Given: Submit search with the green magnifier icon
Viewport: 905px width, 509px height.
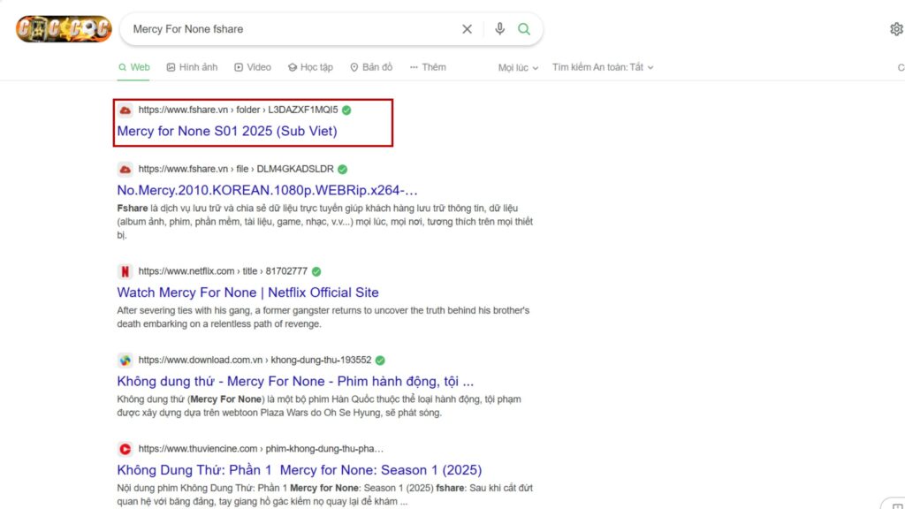Looking at the screenshot, I should (524, 29).
